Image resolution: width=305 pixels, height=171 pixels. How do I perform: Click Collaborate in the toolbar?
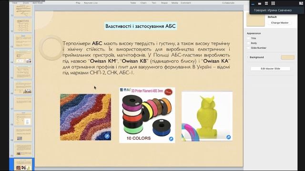click(x=228, y=3)
